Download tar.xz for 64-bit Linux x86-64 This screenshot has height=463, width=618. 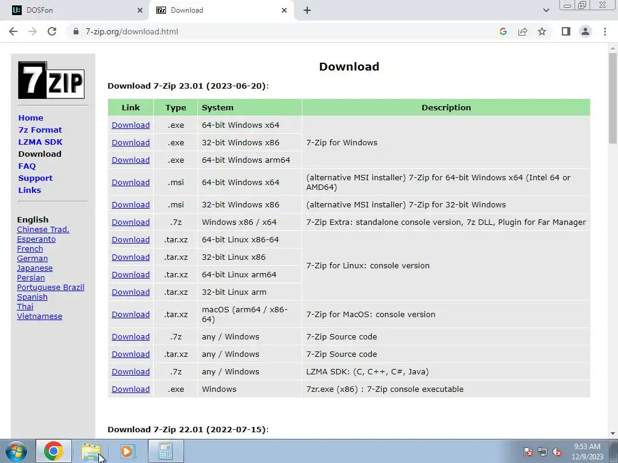coord(130,240)
